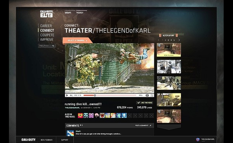This screenshot has width=233, height=143.
Task: Expand more videos with the down chevron
Action: 169,127
